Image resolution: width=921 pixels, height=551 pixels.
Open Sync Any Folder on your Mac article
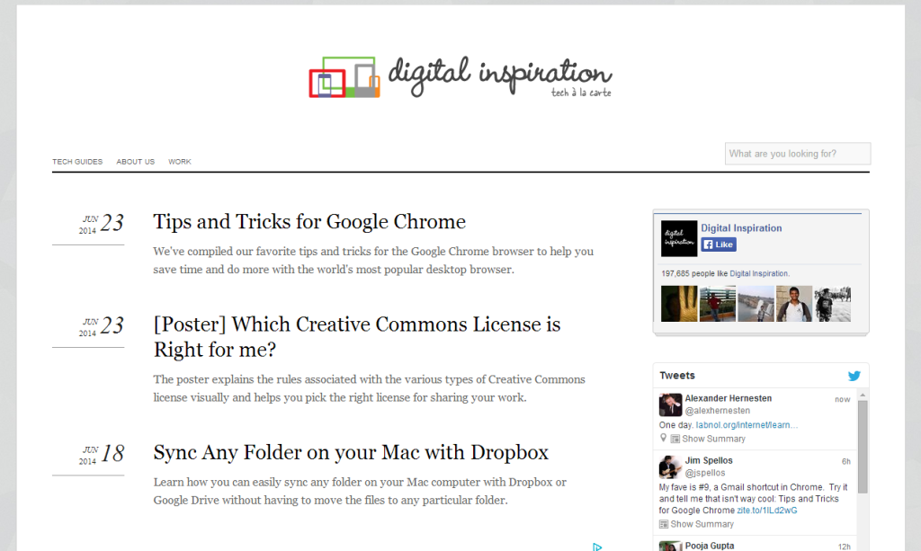point(351,452)
